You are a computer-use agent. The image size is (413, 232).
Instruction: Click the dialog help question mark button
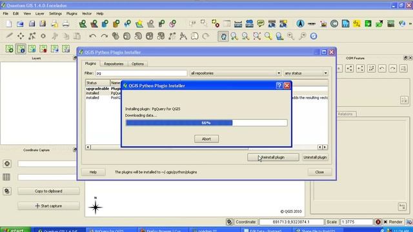(x=279, y=86)
